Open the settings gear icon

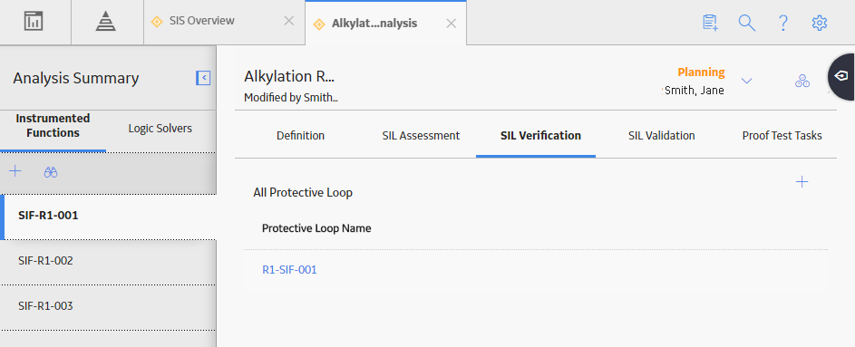(820, 23)
